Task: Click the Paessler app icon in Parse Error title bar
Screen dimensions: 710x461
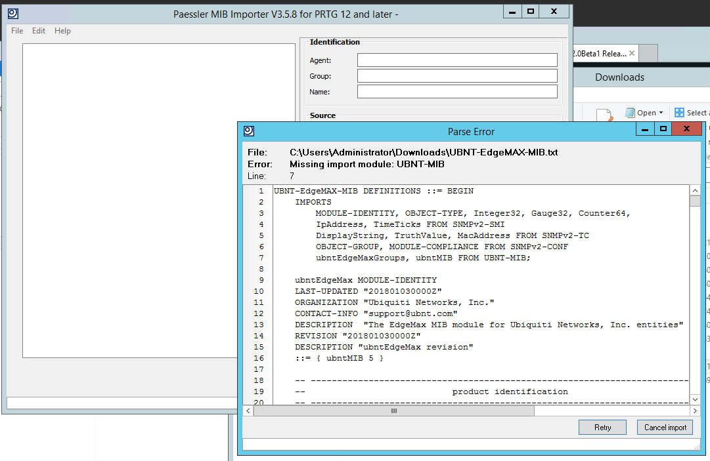Action: [x=248, y=131]
